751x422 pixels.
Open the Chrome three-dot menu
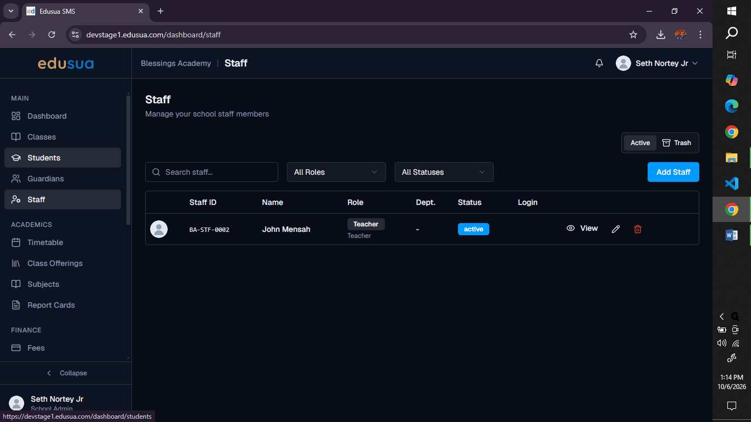click(700, 35)
